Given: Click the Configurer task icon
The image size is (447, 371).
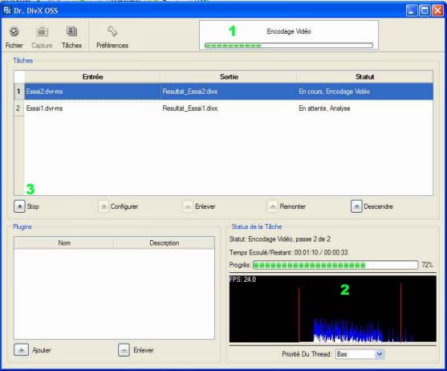Looking at the screenshot, I should (x=104, y=206).
